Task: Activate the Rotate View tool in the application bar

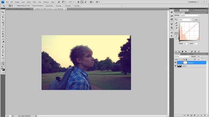Action: click(x=86, y=2)
